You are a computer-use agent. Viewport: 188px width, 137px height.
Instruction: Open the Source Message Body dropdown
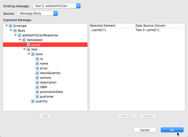38,13
